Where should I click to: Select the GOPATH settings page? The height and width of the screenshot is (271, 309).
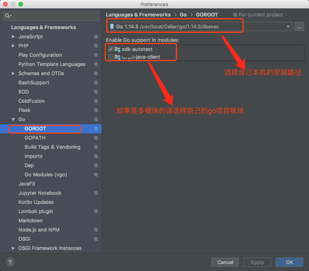pyautogui.click(x=35, y=138)
